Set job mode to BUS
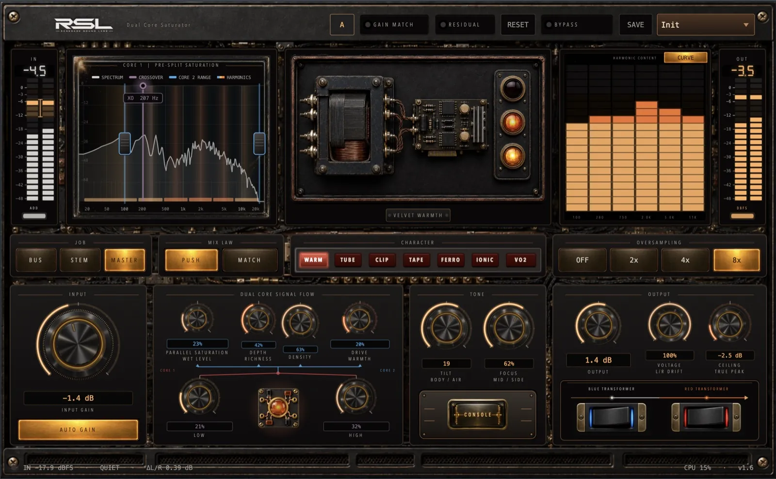 coord(36,260)
